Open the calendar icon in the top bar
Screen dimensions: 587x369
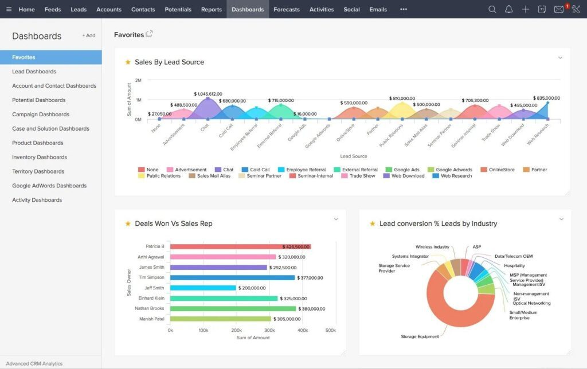(x=541, y=9)
